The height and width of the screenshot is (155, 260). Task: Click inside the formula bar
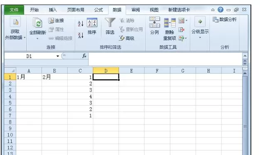(x=165, y=59)
